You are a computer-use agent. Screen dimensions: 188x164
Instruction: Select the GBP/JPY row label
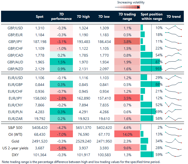click(15, 41)
